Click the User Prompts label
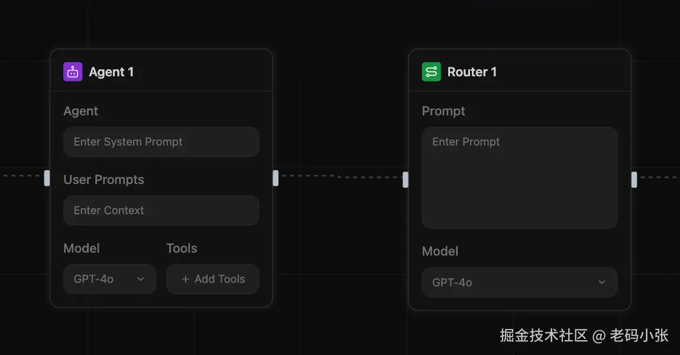The image size is (680, 355). (103, 180)
